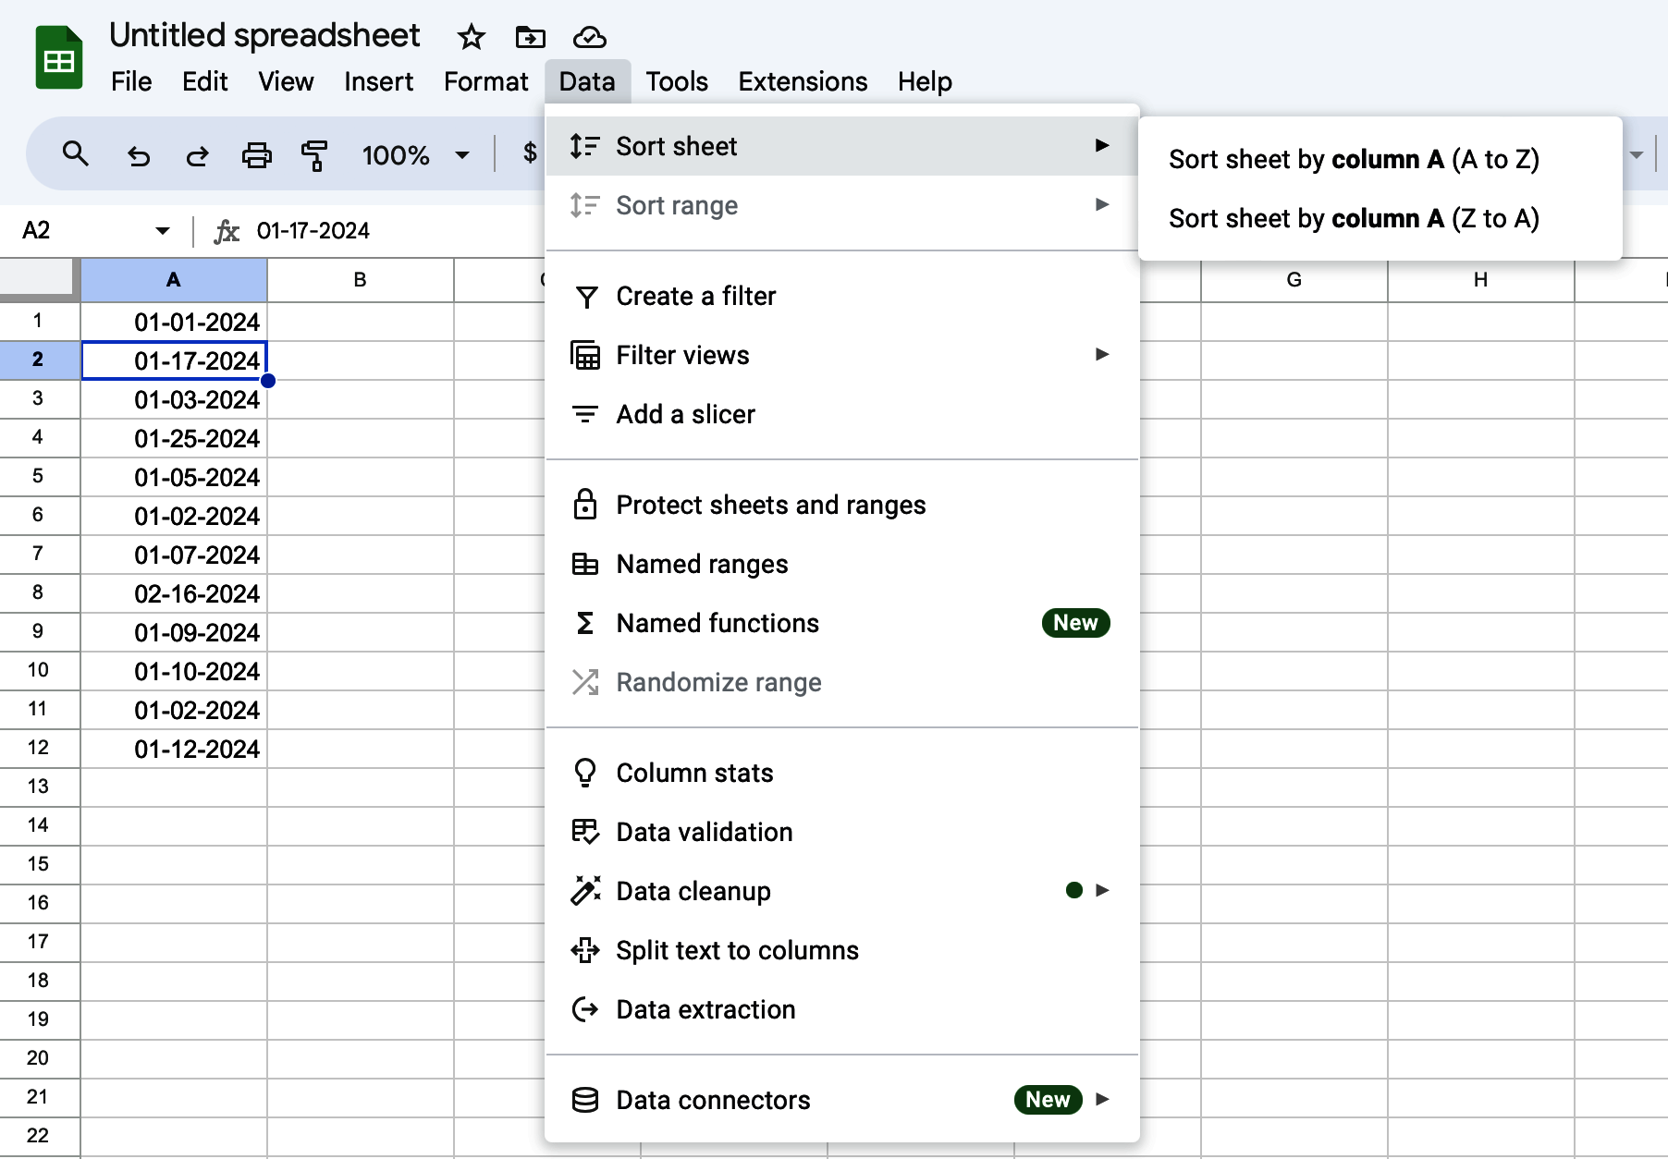This screenshot has height=1159, width=1668.
Task: Click cell containing 01-12-2024
Action: coord(174,749)
